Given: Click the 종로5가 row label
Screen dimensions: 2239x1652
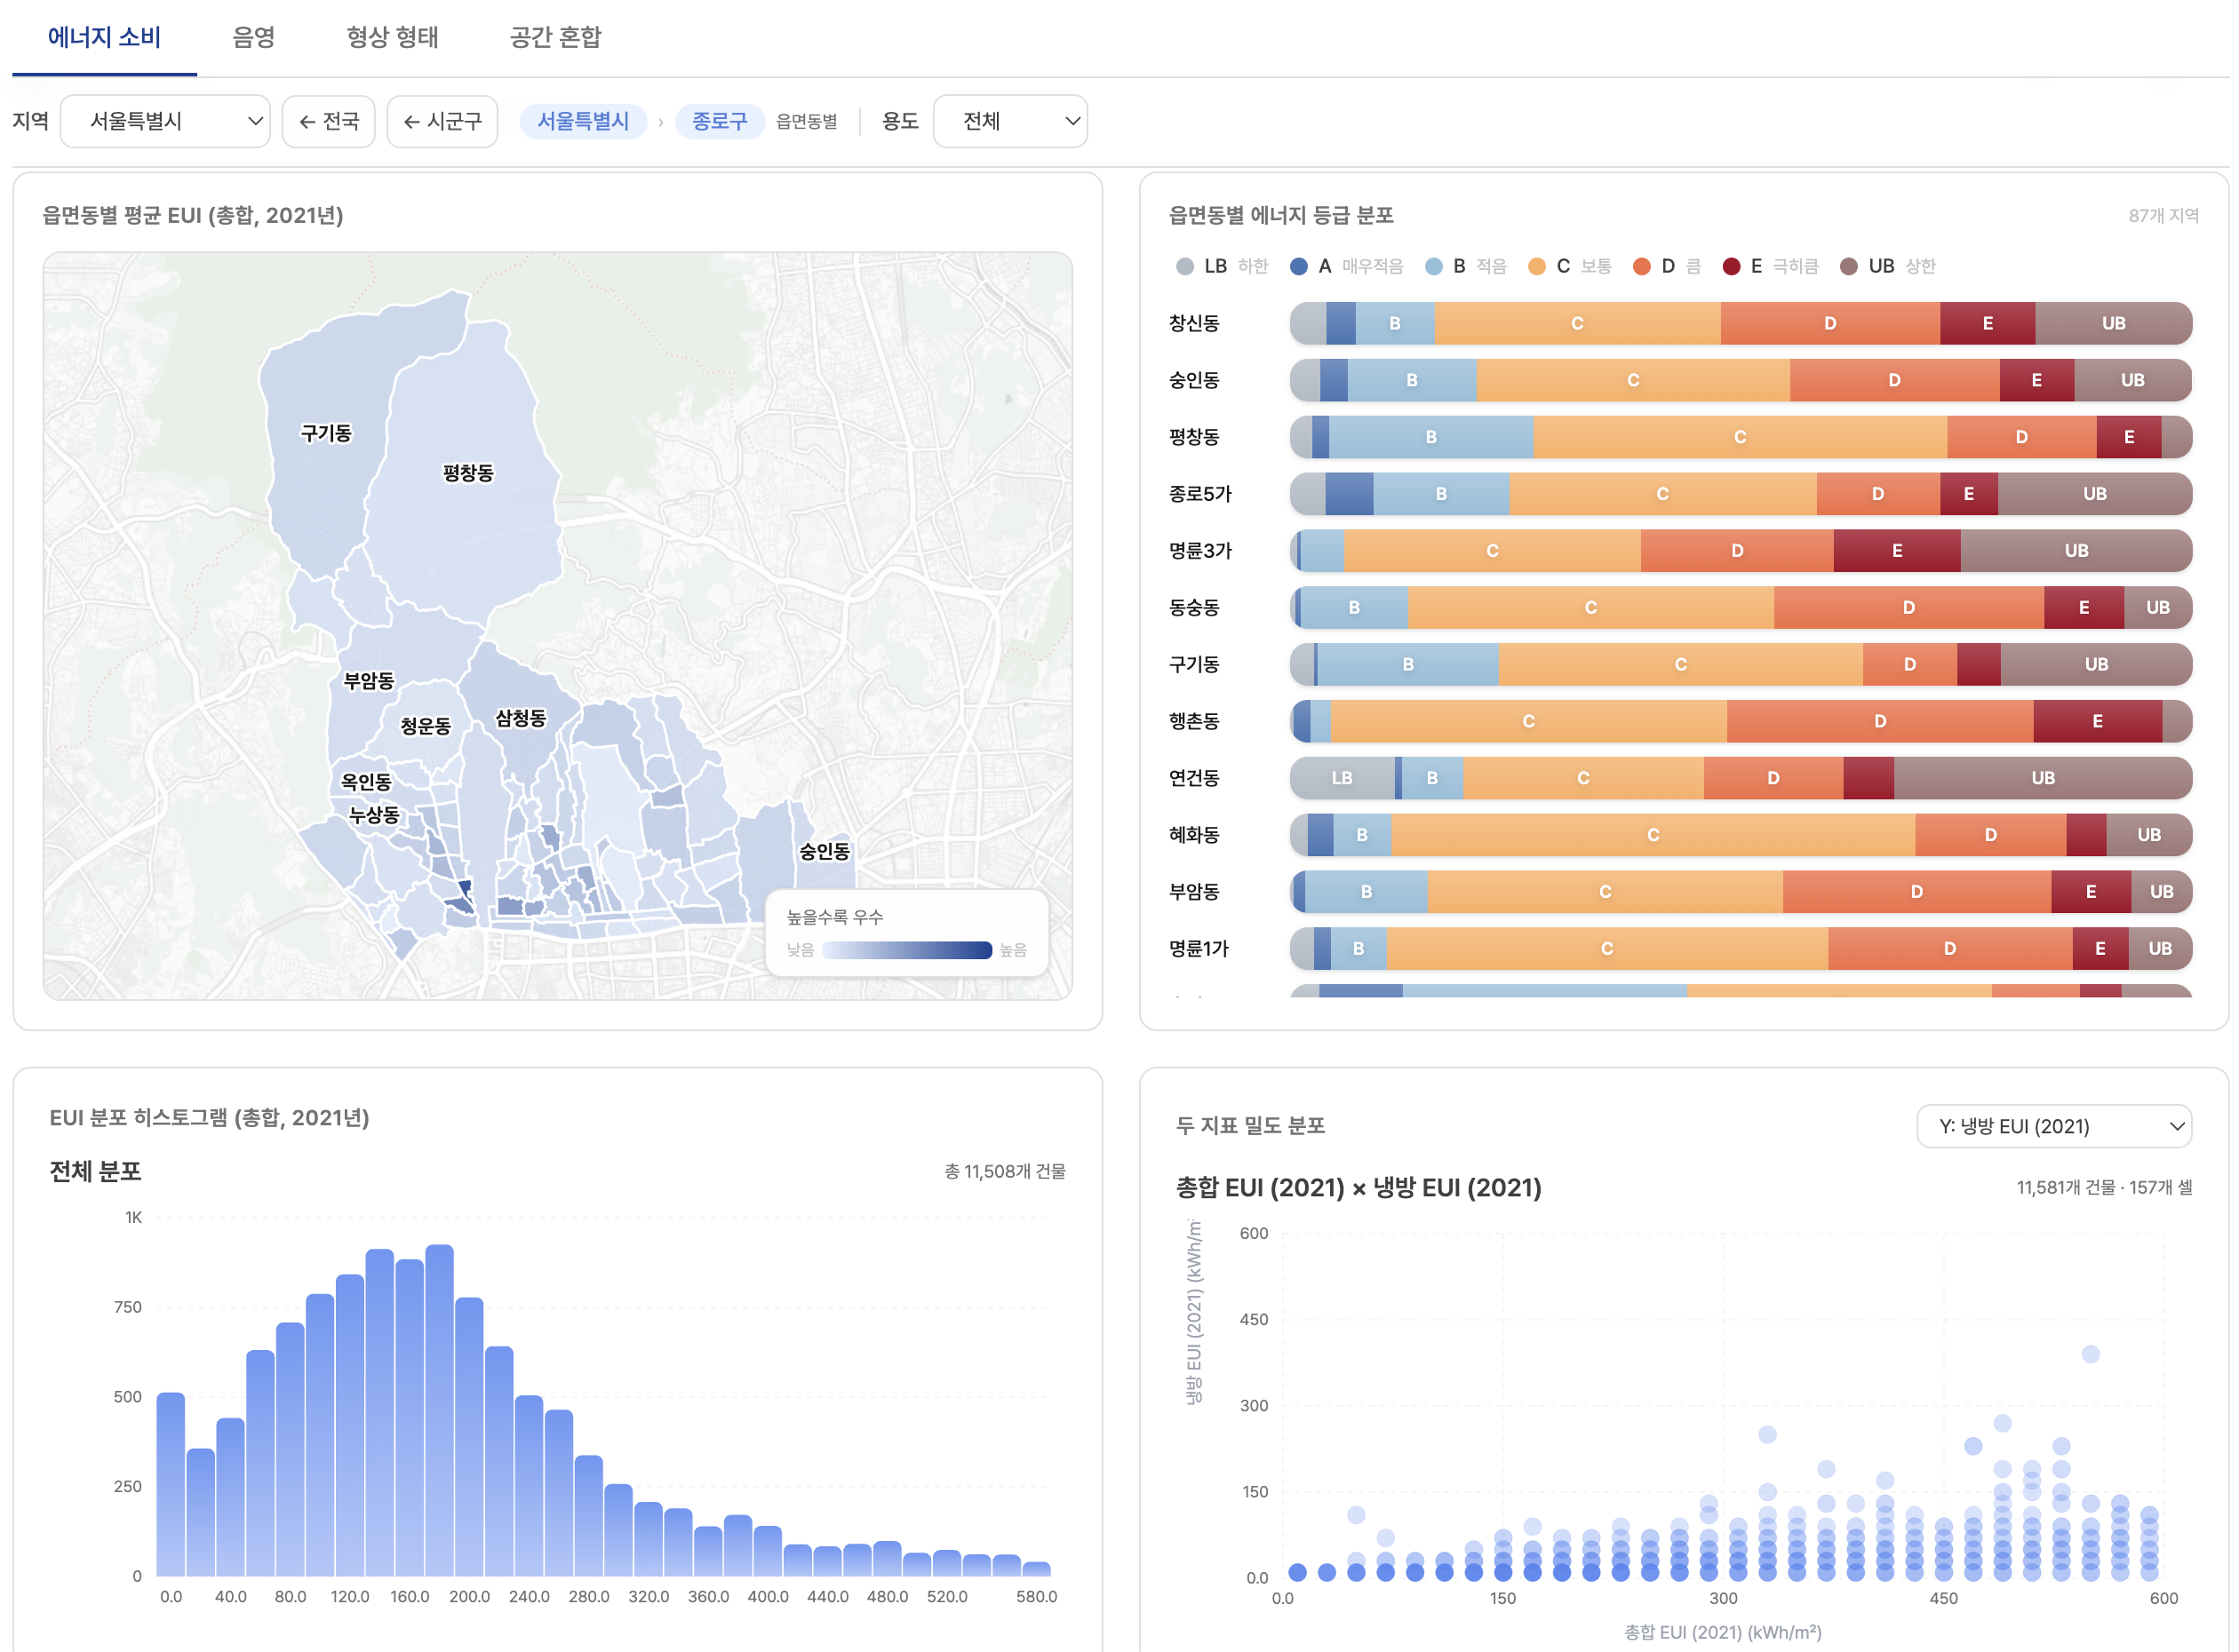Looking at the screenshot, I should tap(1199, 494).
